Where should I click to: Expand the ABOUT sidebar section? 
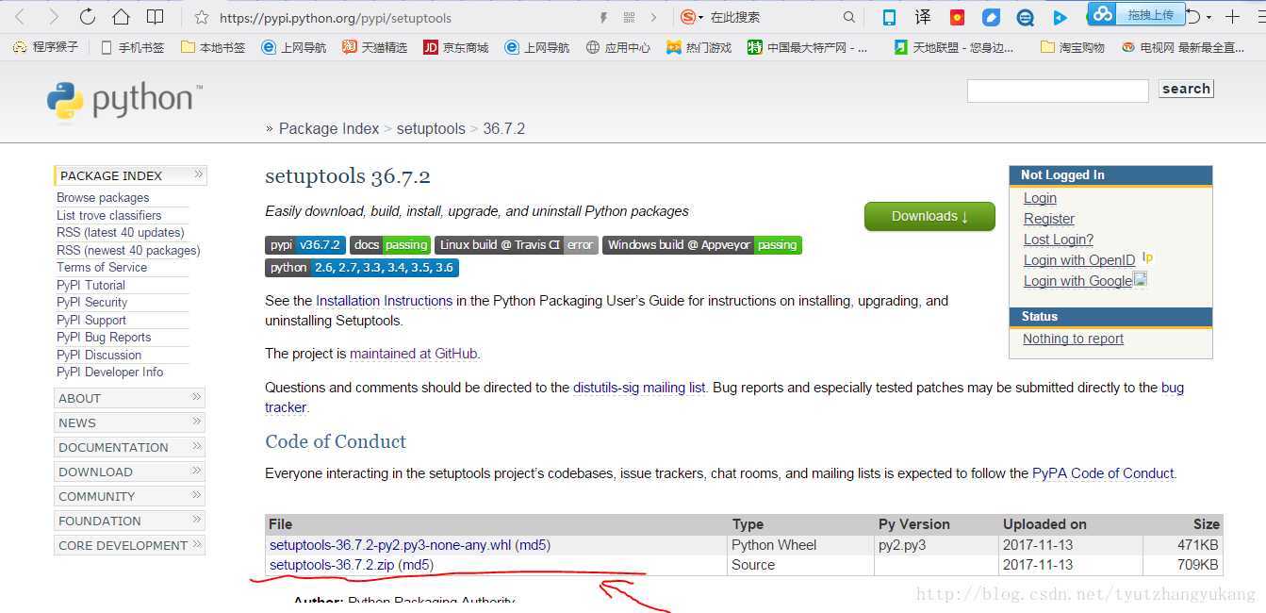(x=130, y=398)
